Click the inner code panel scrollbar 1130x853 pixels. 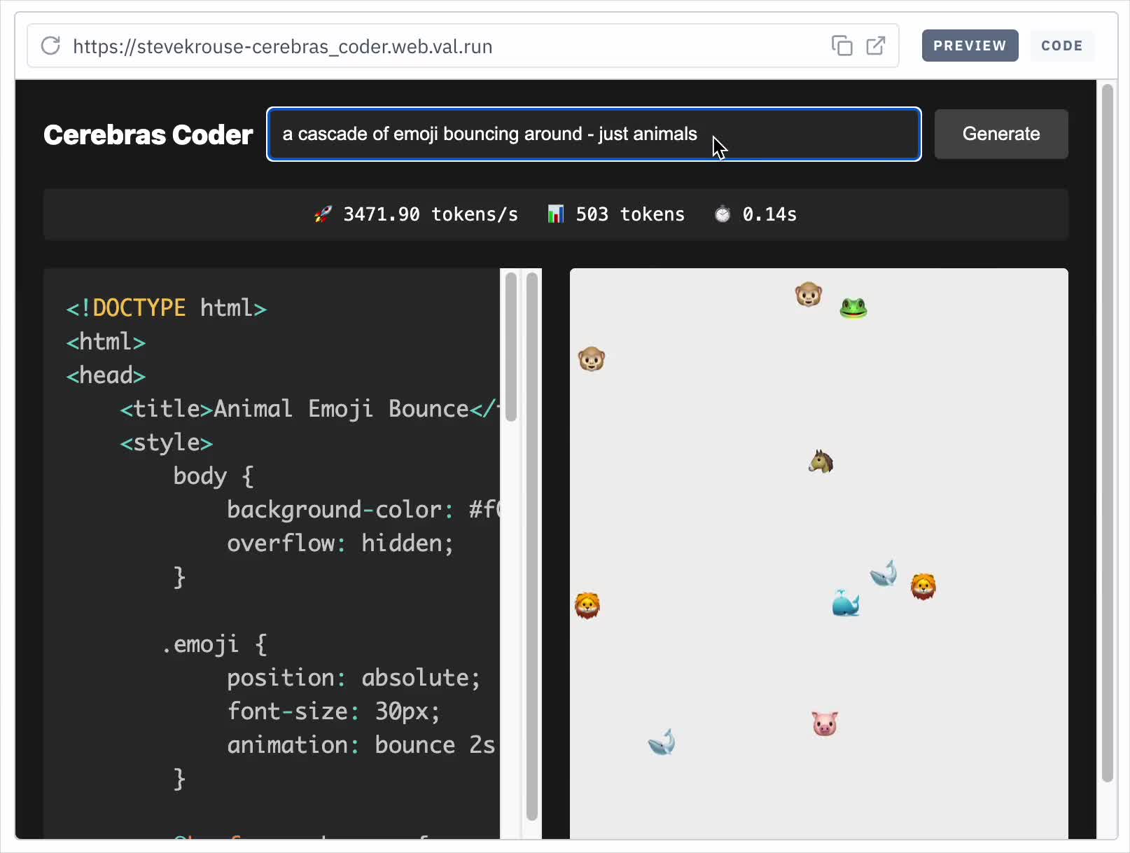[x=511, y=347]
